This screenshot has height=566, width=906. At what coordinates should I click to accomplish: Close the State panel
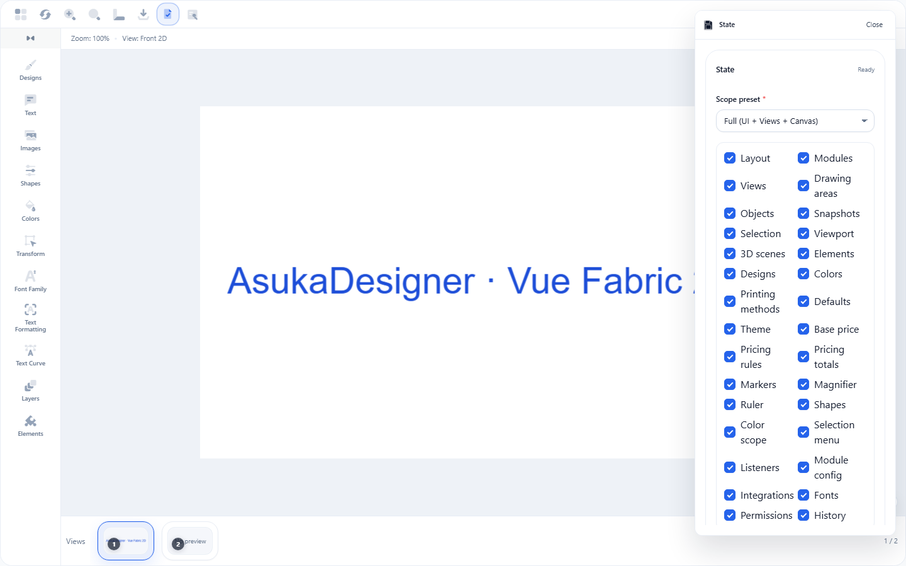(874, 25)
